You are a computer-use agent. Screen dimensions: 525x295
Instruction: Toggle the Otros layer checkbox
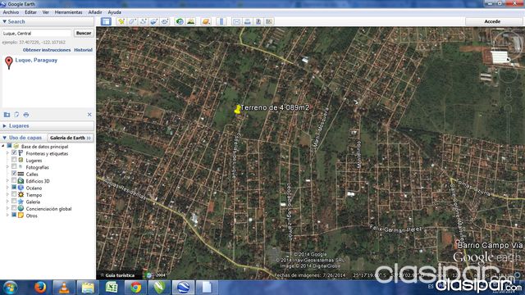point(14,215)
